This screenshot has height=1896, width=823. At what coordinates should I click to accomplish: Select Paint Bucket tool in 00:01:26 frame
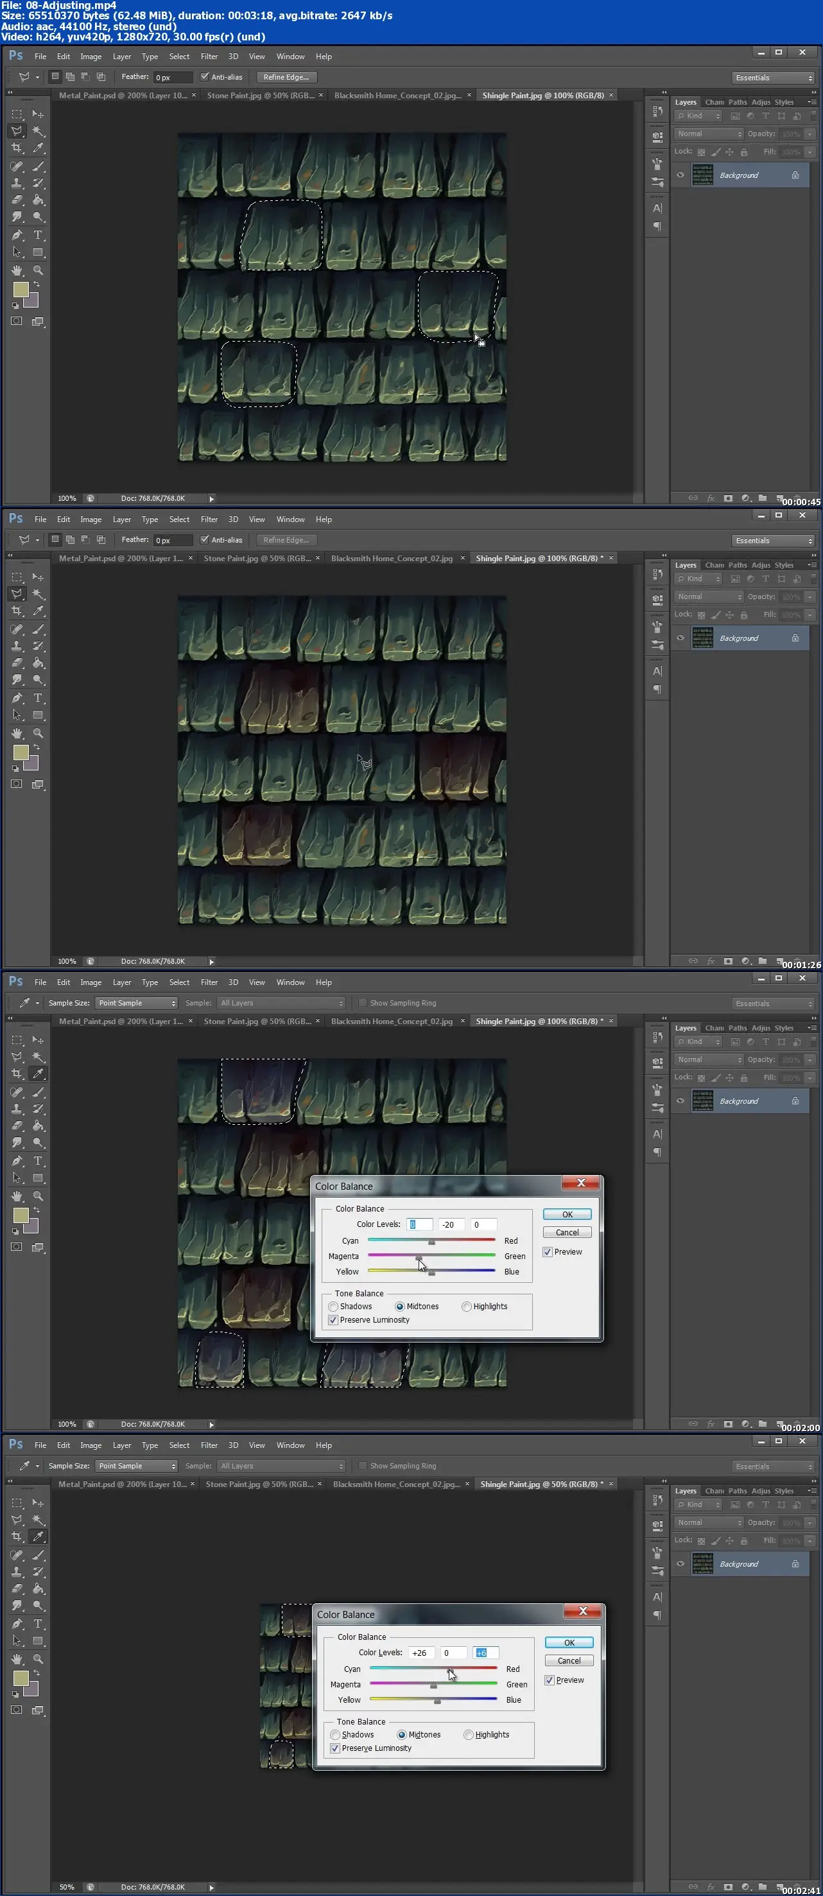pos(37,663)
